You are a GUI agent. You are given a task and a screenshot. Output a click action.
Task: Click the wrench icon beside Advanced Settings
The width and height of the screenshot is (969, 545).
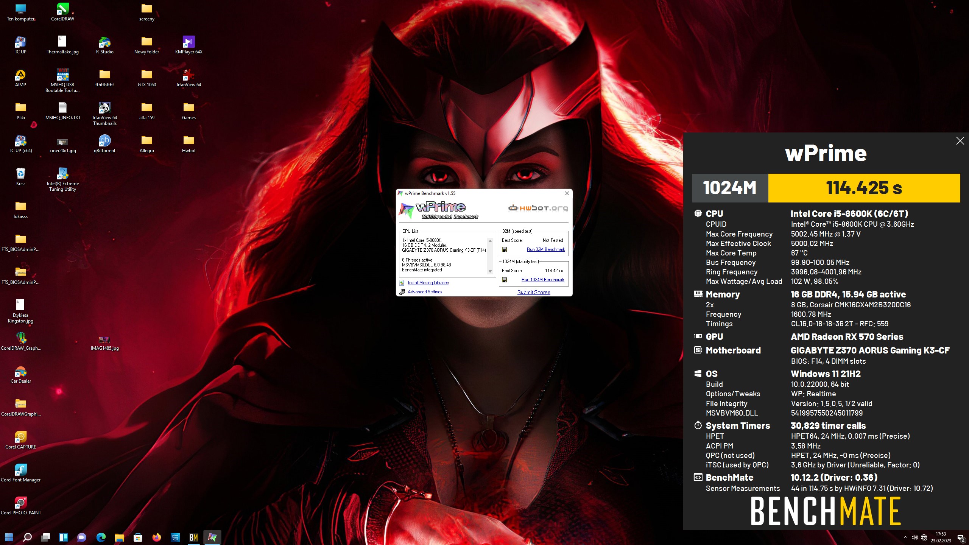(402, 292)
